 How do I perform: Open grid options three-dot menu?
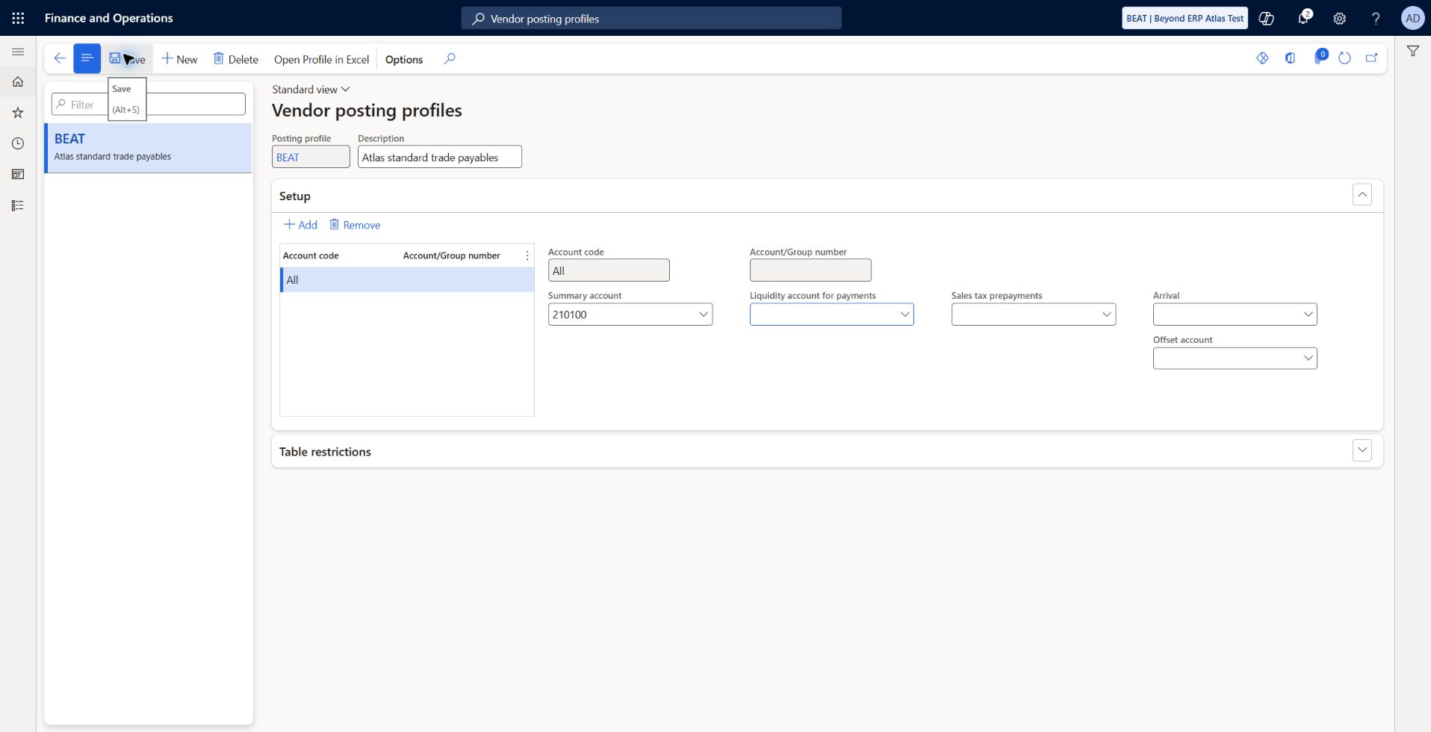point(527,255)
